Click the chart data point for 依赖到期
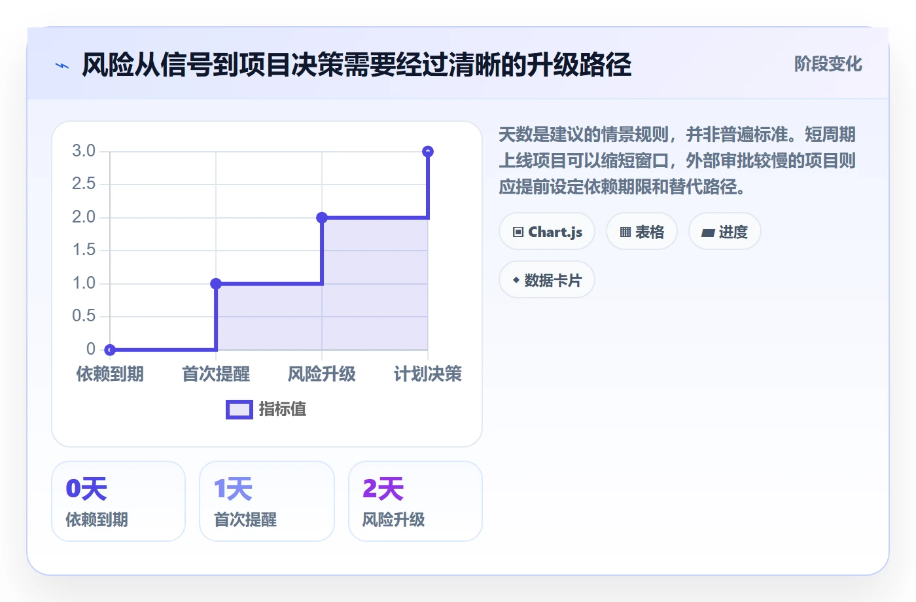 [x=110, y=349]
